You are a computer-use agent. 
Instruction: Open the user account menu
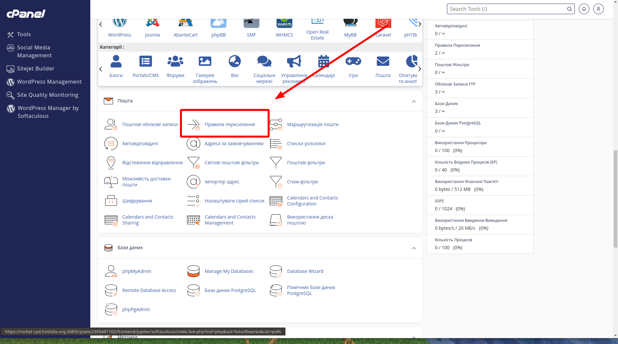pos(598,9)
